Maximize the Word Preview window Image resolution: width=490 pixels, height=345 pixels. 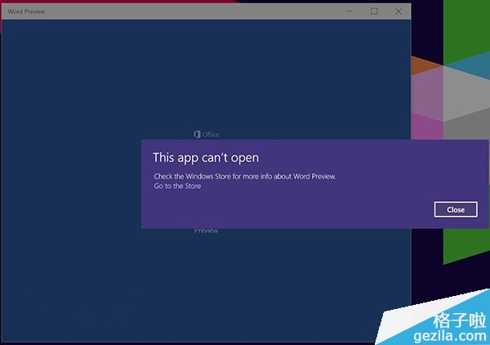click(x=374, y=11)
